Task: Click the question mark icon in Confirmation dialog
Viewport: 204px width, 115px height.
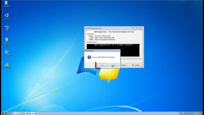Action: tap(89, 57)
